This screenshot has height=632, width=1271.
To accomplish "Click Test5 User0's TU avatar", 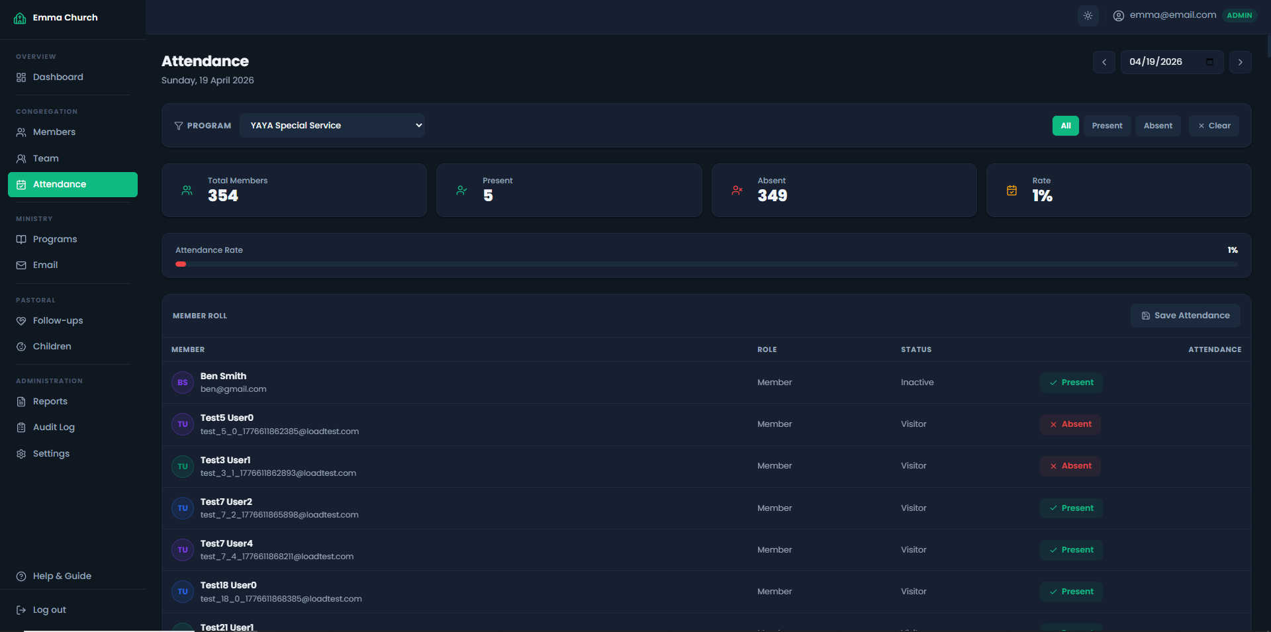I will pos(183,424).
